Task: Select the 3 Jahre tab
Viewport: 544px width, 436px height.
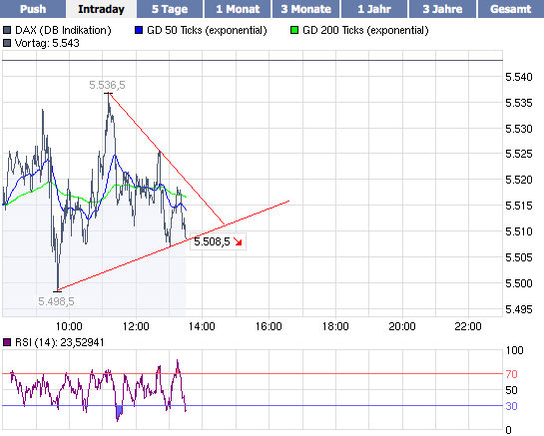Action: pos(442,9)
